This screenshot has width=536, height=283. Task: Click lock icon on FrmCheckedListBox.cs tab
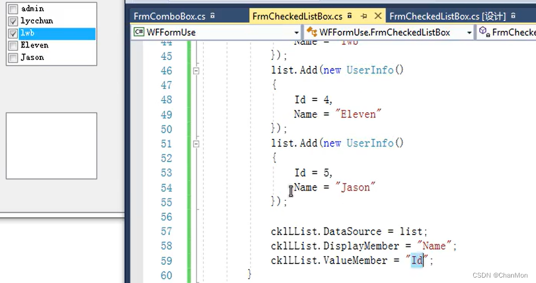click(x=349, y=15)
